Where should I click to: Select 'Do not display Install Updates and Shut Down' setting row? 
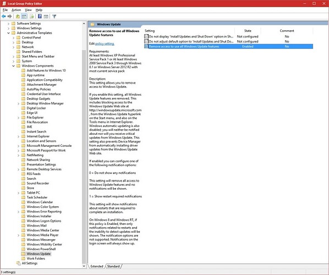point(228,36)
